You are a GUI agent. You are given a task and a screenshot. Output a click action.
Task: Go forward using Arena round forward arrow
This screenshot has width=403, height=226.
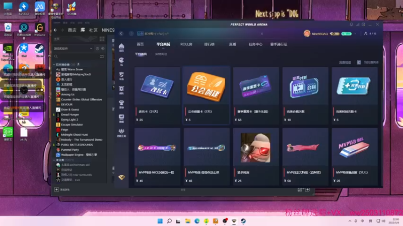131,34
